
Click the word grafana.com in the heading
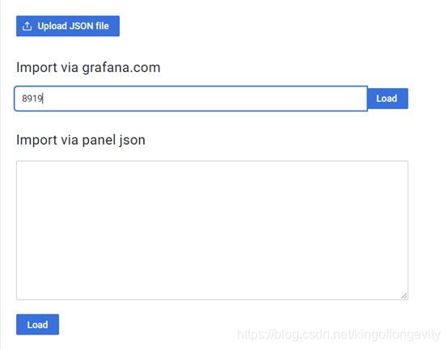pyautogui.click(x=121, y=68)
